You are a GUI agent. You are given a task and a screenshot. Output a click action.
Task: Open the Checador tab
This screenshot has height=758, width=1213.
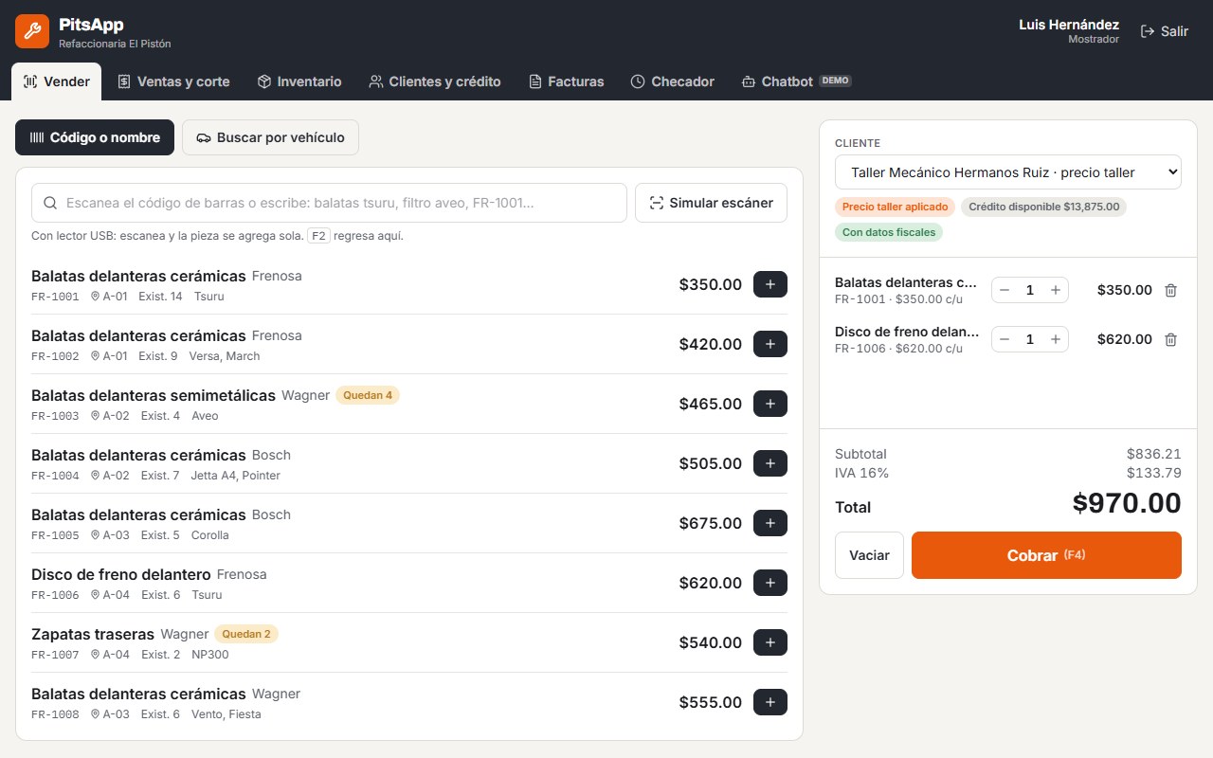point(673,81)
